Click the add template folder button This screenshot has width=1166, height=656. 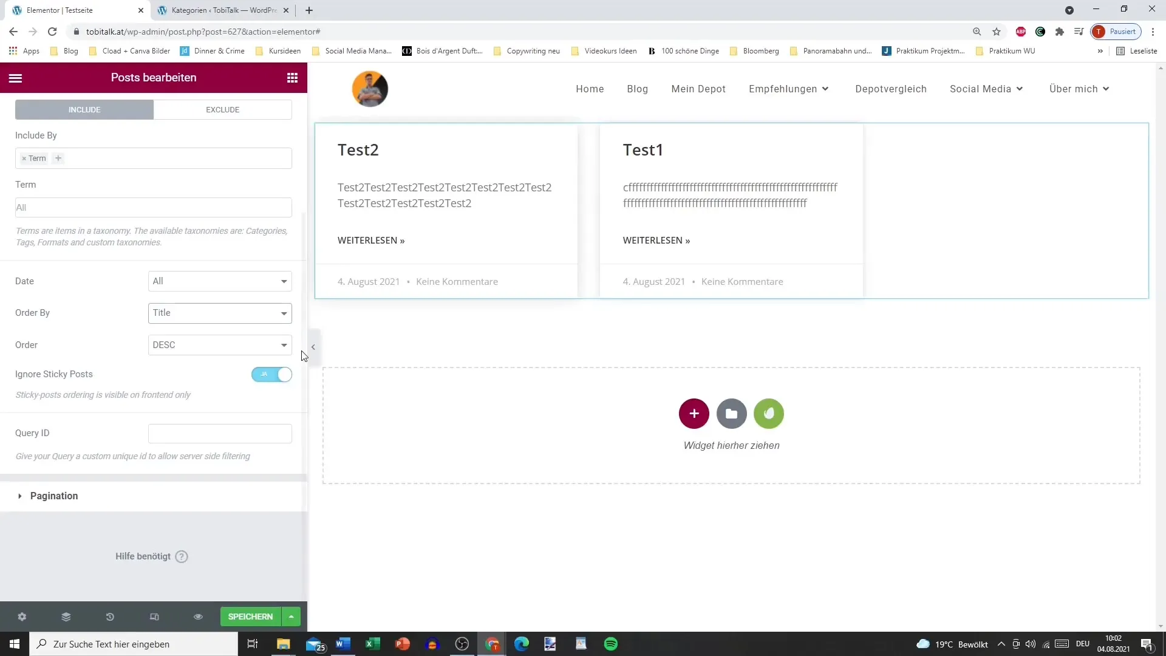coord(732,414)
